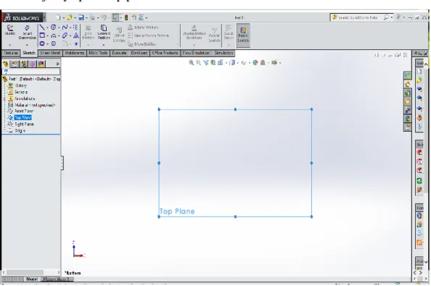Click the Sketch tool button
The image size is (431, 286).
point(10,30)
